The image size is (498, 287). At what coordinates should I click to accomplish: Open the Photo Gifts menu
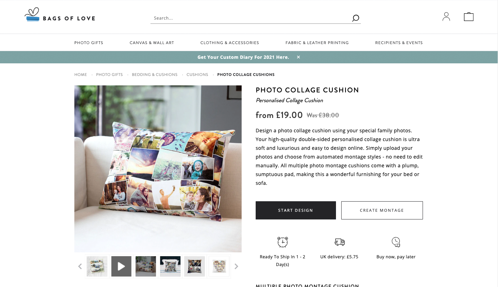(x=89, y=43)
